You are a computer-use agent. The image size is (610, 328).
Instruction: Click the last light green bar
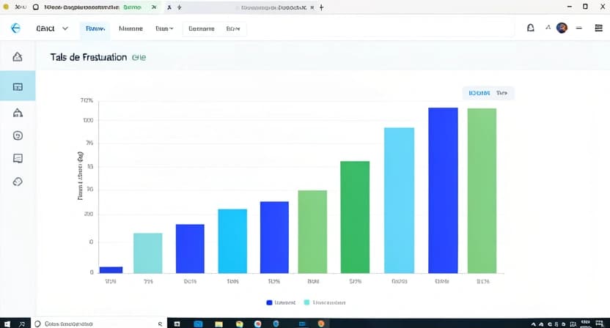click(482, 191)
